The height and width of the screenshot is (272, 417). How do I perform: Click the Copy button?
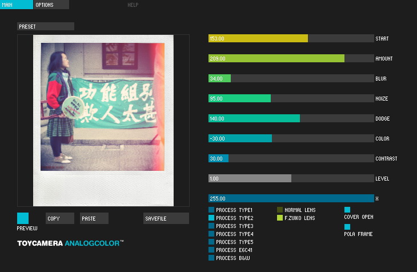point(60,218)
